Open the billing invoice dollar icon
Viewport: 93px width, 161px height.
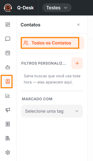[8, 124]
